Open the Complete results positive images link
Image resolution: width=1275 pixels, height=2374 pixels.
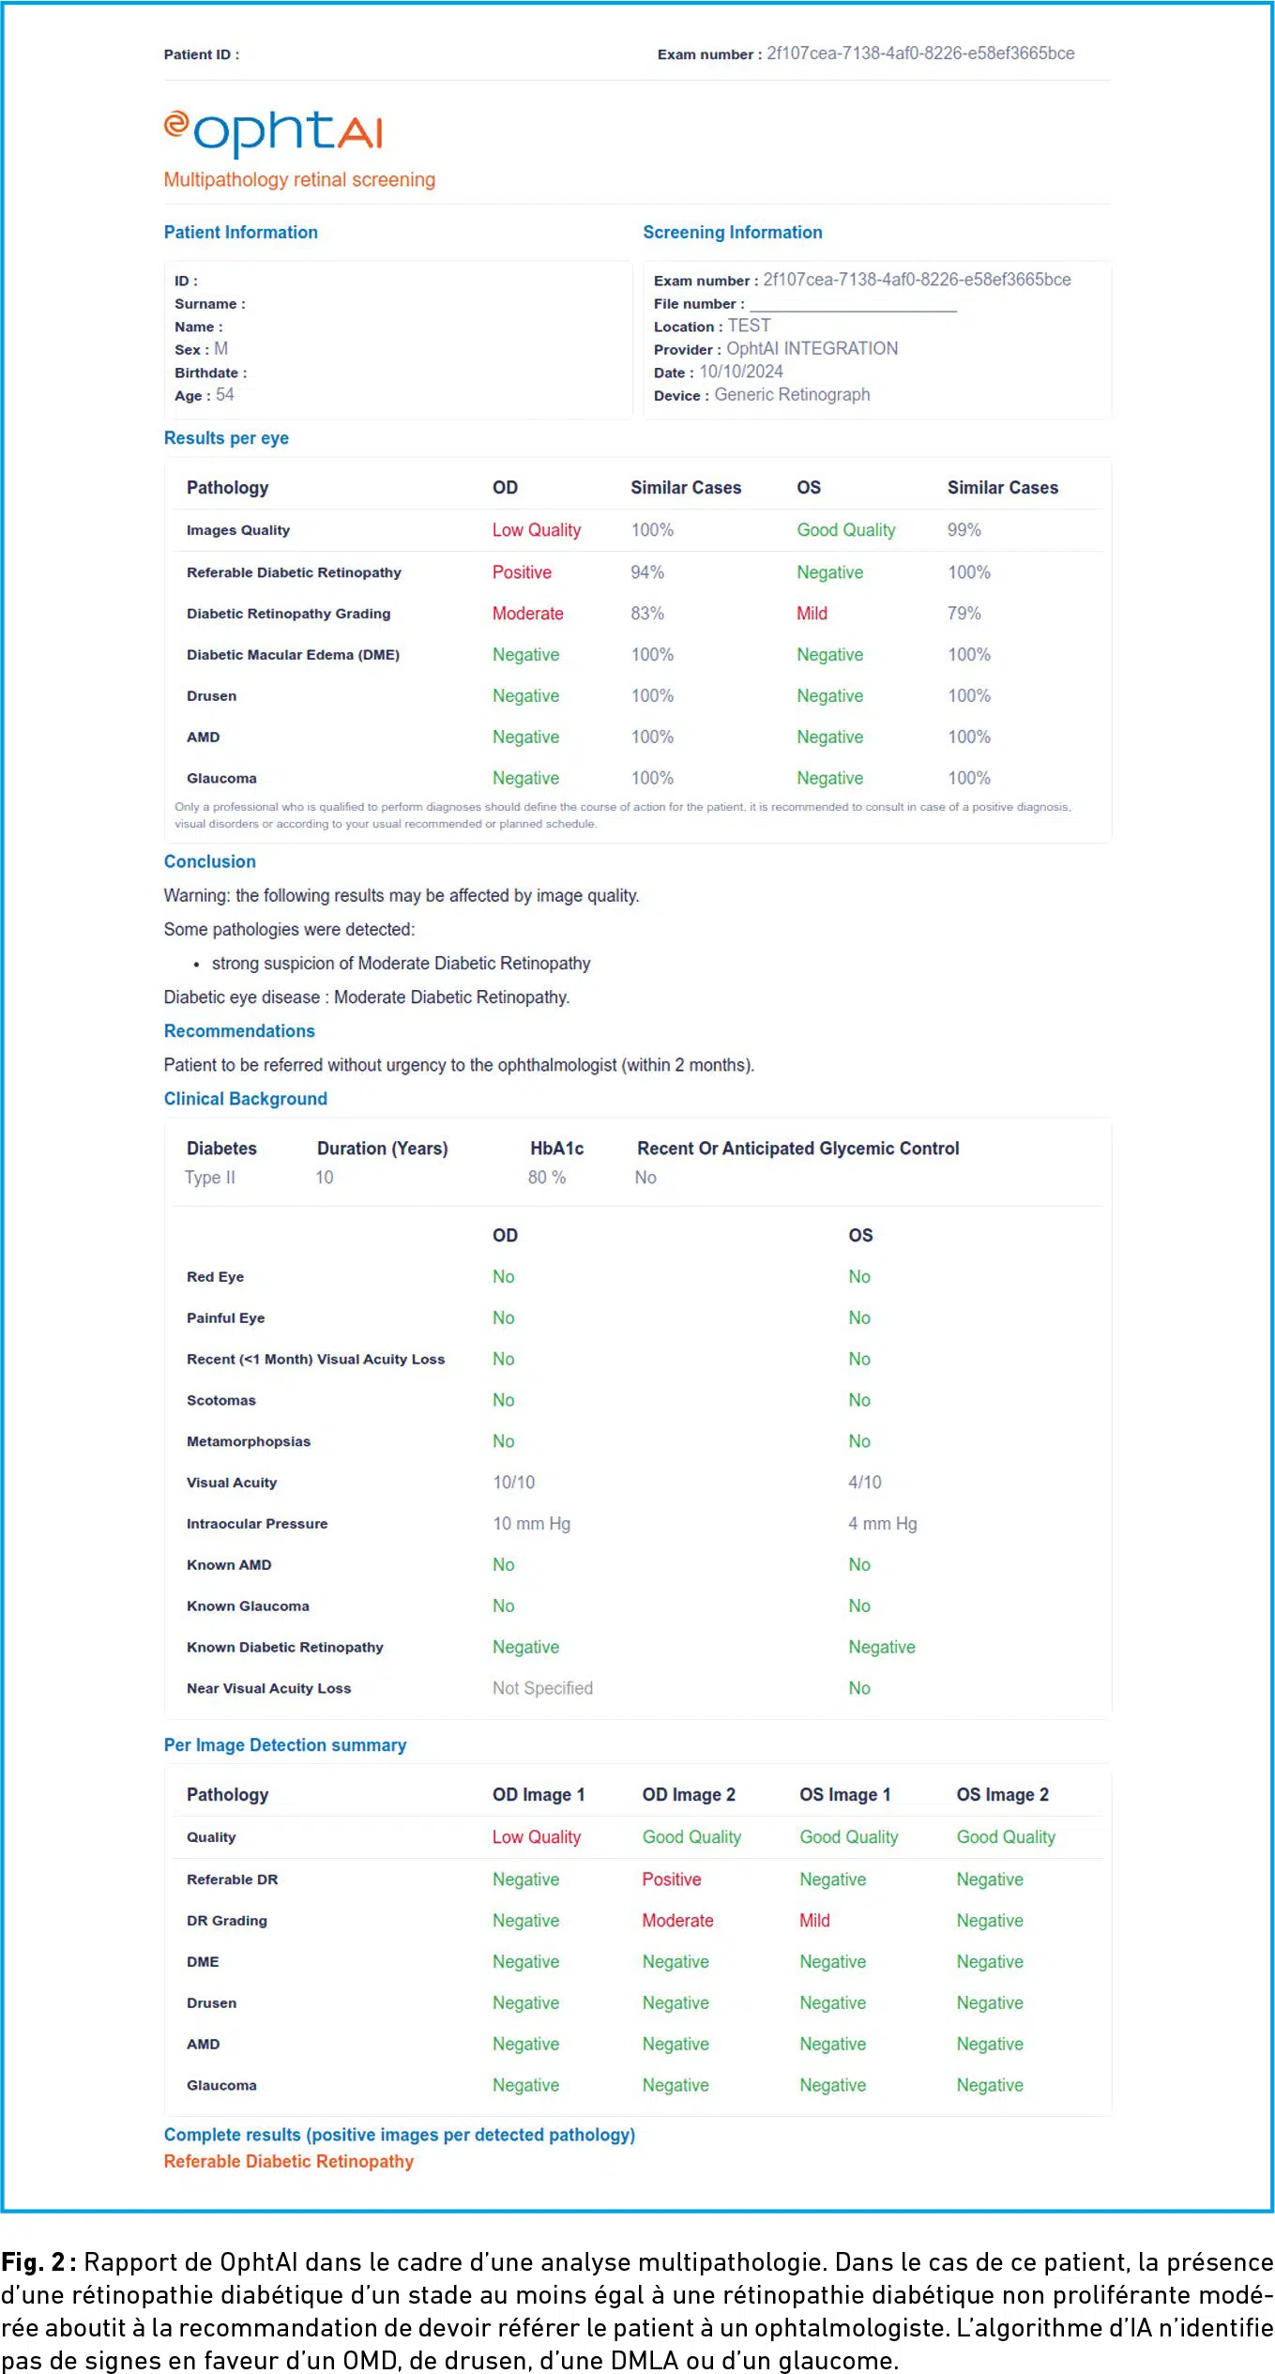399,2134
